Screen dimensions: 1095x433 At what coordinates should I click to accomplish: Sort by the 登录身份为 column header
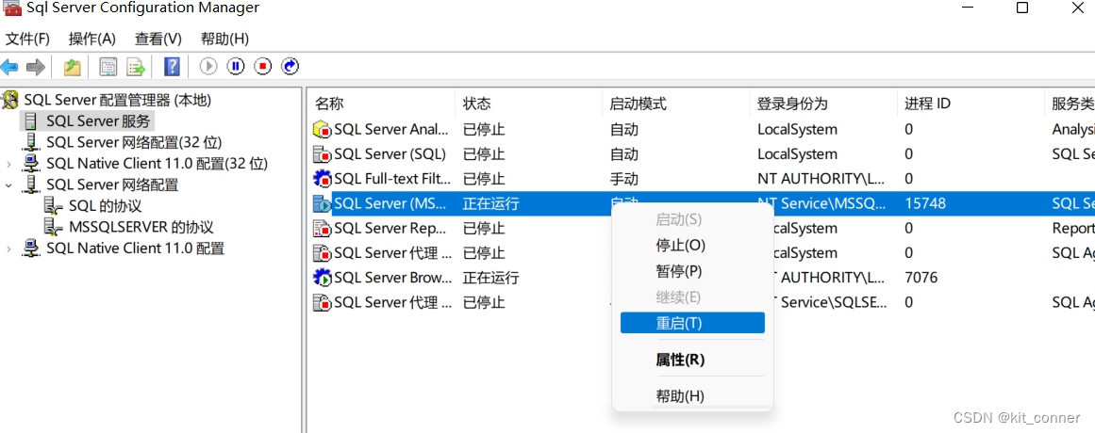[792, 104]
